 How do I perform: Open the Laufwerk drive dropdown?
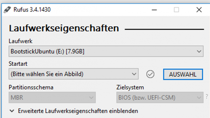106,51
